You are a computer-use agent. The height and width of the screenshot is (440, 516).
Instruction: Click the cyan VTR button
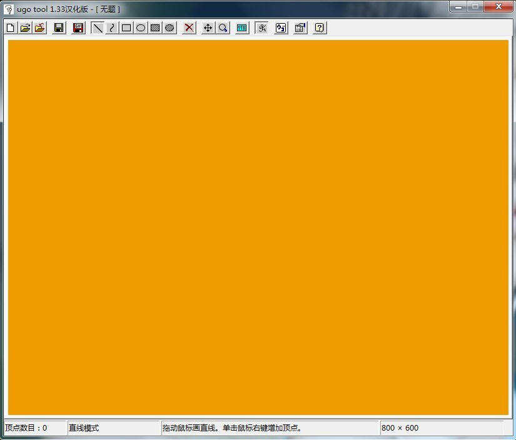[242, 28]
